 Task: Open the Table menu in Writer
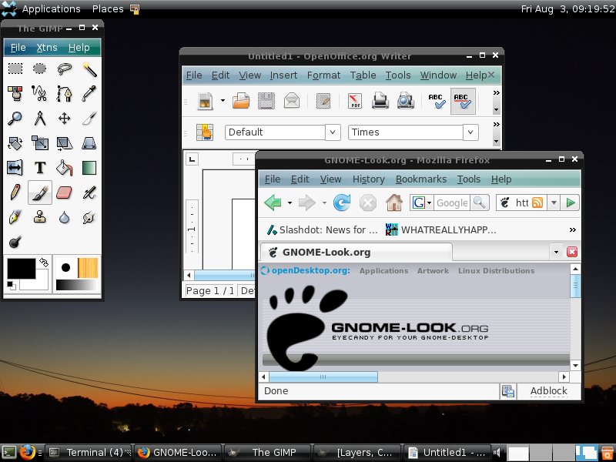[363, 75]
